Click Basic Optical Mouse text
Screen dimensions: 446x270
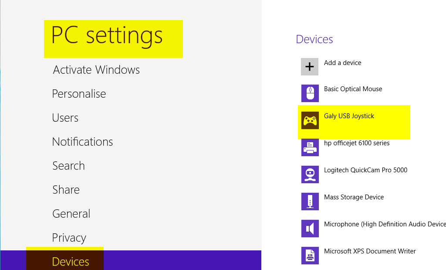pos(353,89)
